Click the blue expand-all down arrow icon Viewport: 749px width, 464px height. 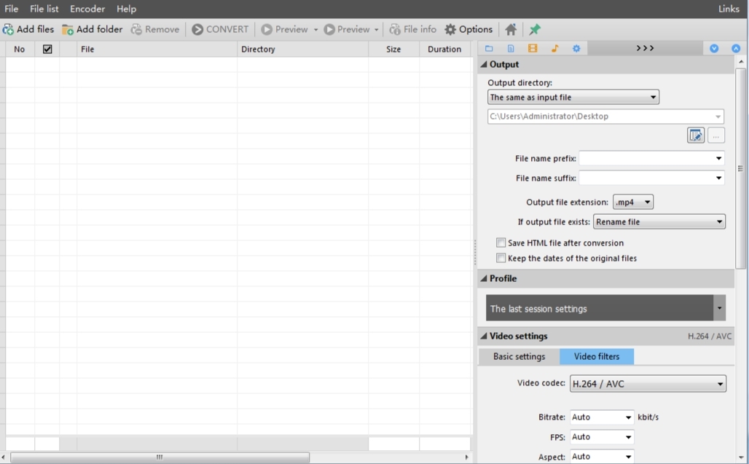tap(713, 48)
